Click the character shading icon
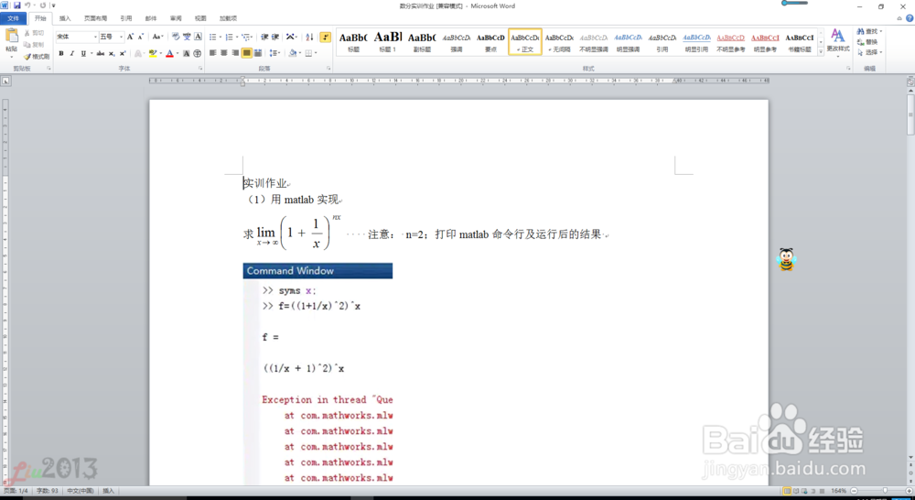 [x=187, y=53]
